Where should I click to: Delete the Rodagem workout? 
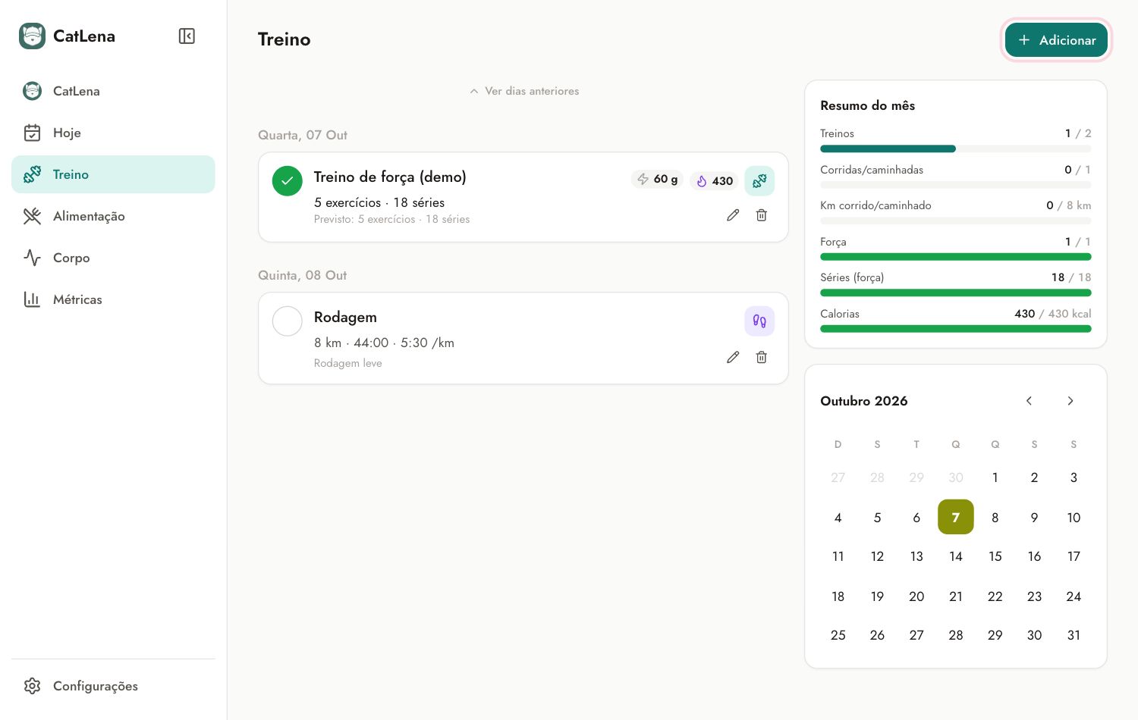(x=762, y=357)
